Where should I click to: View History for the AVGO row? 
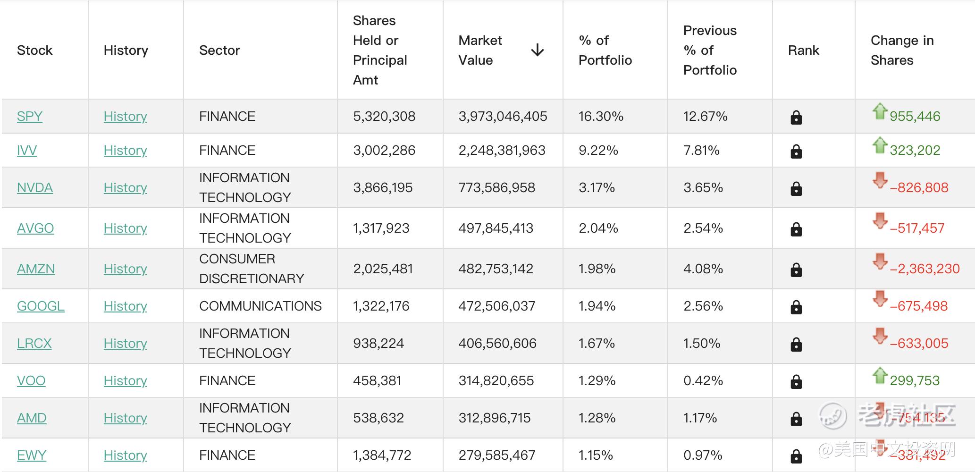coord(126,228)
